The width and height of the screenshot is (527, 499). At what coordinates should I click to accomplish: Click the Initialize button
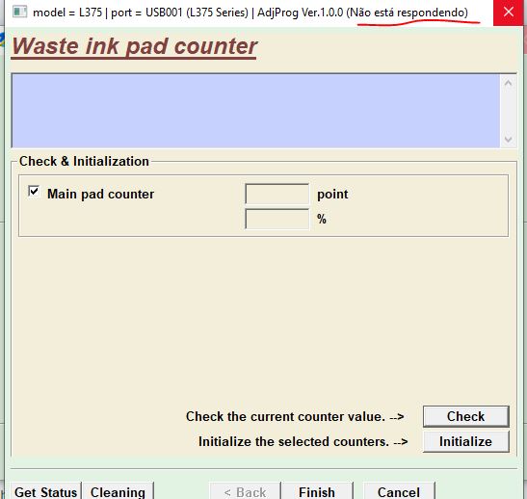pos(466,441)
